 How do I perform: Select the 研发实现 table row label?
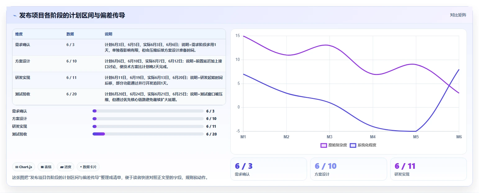23,77
